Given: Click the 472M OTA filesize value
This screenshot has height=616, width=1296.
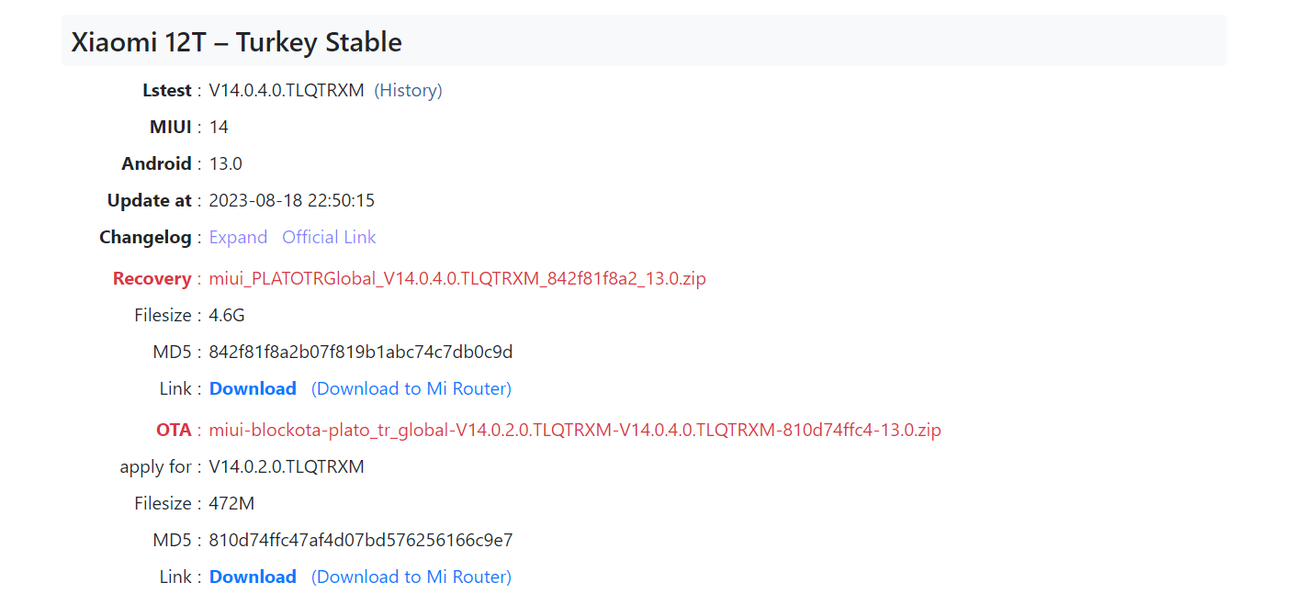Looking at the screenshot, I should [231, 503].
